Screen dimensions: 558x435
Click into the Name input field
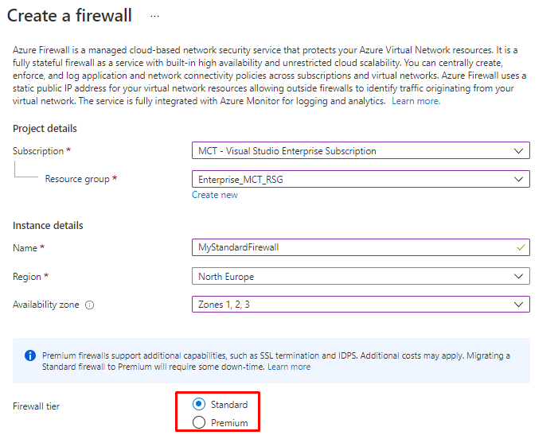point(350,247)
